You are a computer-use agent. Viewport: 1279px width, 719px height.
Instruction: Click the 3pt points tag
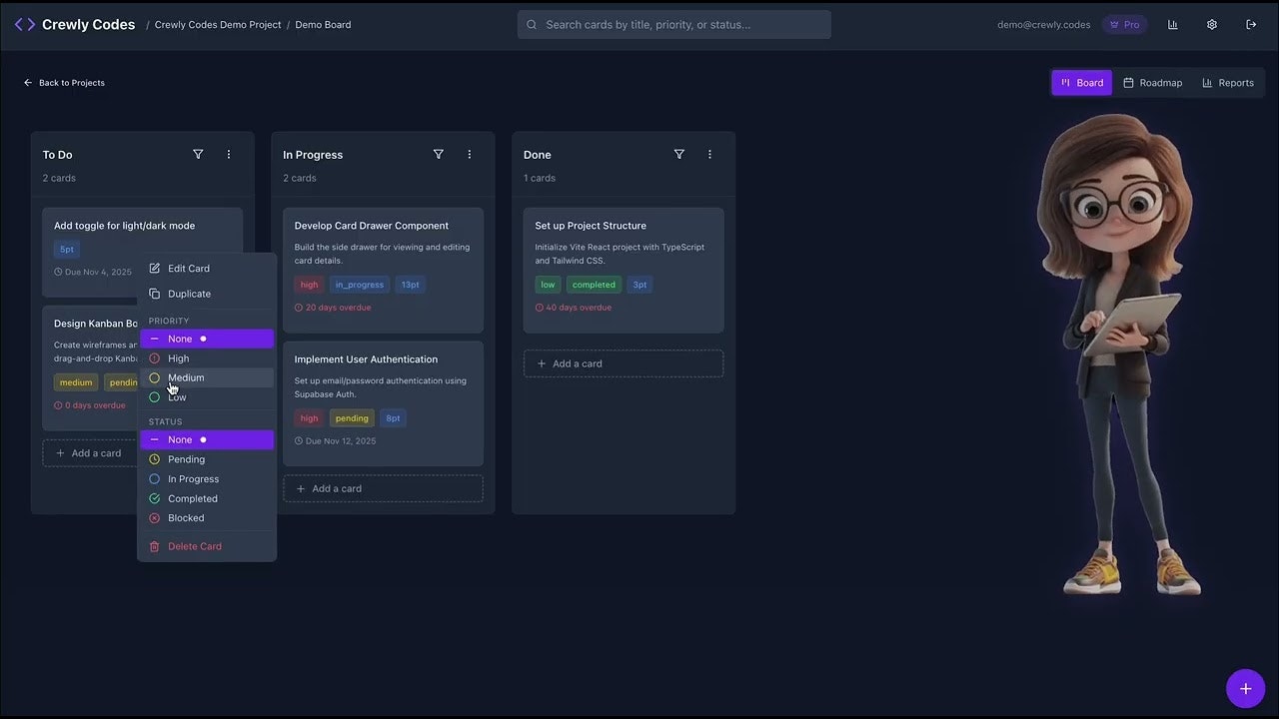click(639, 285)
